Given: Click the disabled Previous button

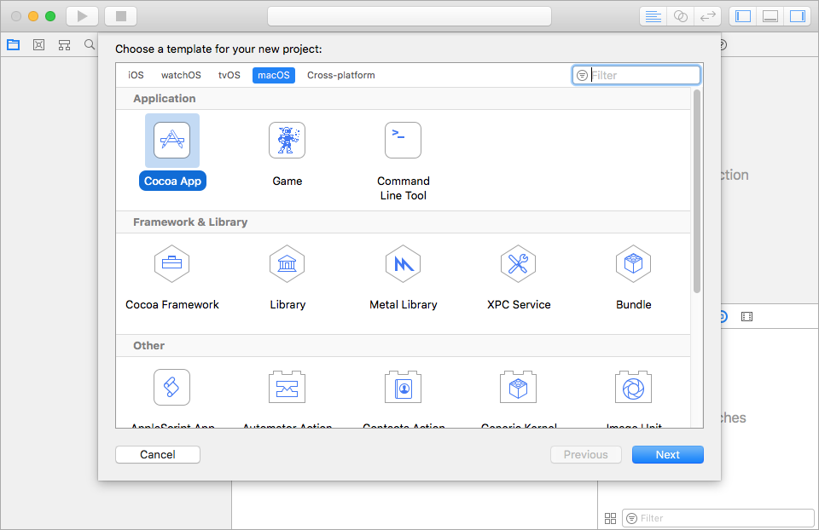Looking at the screenshot, I should [585, 454].
